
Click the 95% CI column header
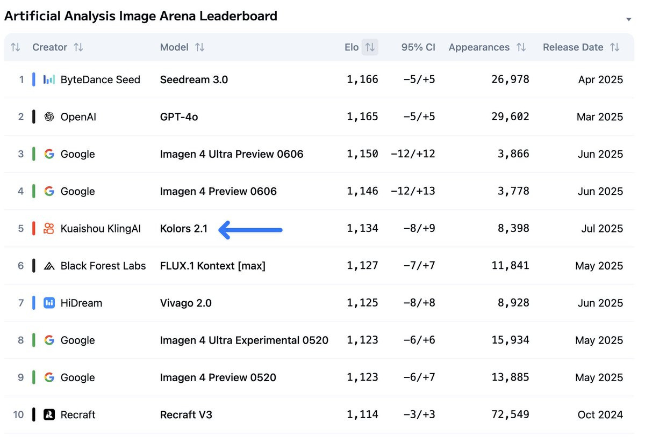418,47
